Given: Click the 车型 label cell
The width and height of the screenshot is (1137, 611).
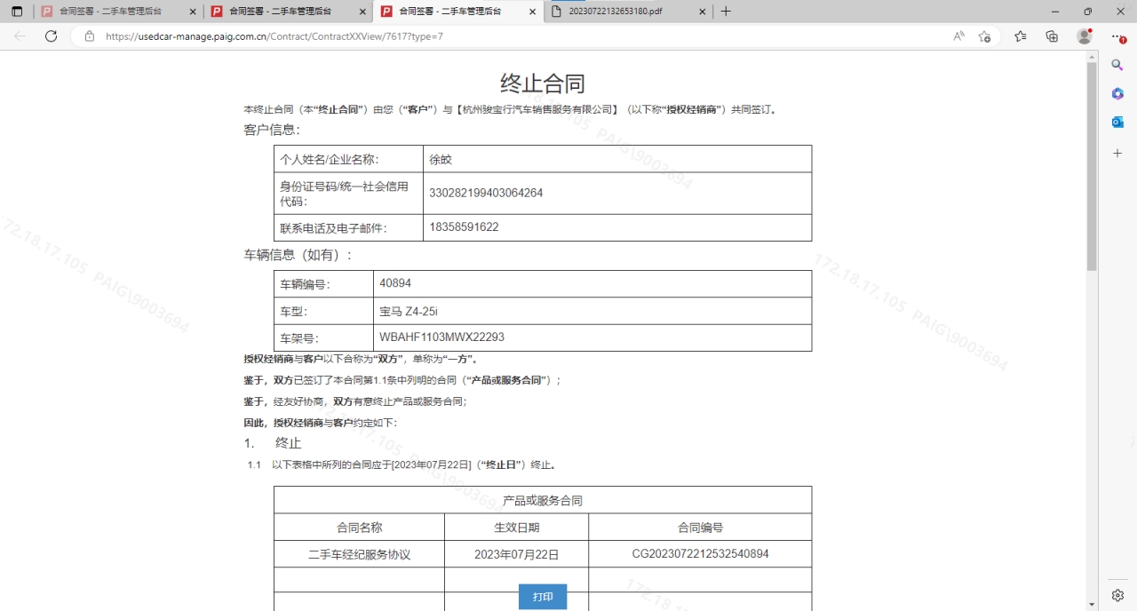Looking at the screenshot, I should pyautogui.click(x=323, y=311).
